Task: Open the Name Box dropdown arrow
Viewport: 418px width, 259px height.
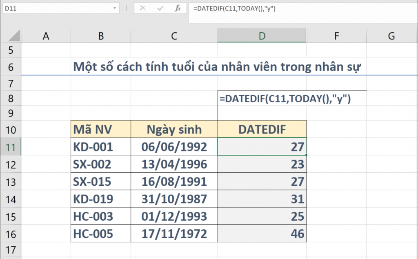Action: coord(114,8)
